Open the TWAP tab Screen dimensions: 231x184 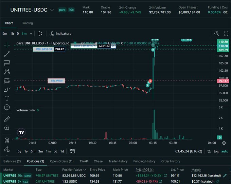pos(84,161)
